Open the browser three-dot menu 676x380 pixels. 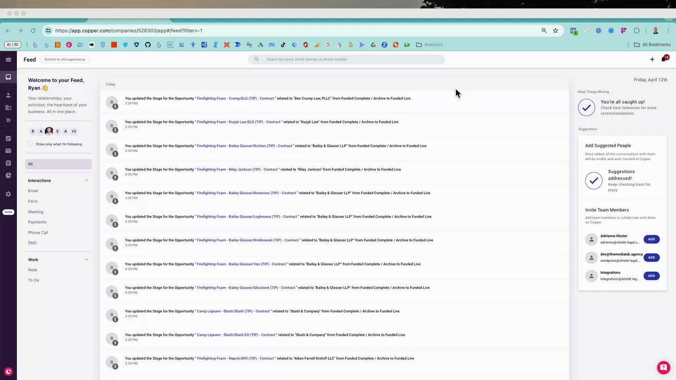coord(669,31)
